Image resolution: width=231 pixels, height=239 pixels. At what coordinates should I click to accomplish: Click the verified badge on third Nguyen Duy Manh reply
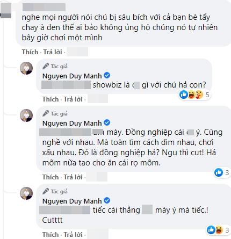point(107,200)
